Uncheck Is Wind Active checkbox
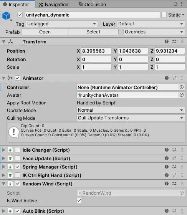This screenshot has width=187, height=215. [79, 200]
